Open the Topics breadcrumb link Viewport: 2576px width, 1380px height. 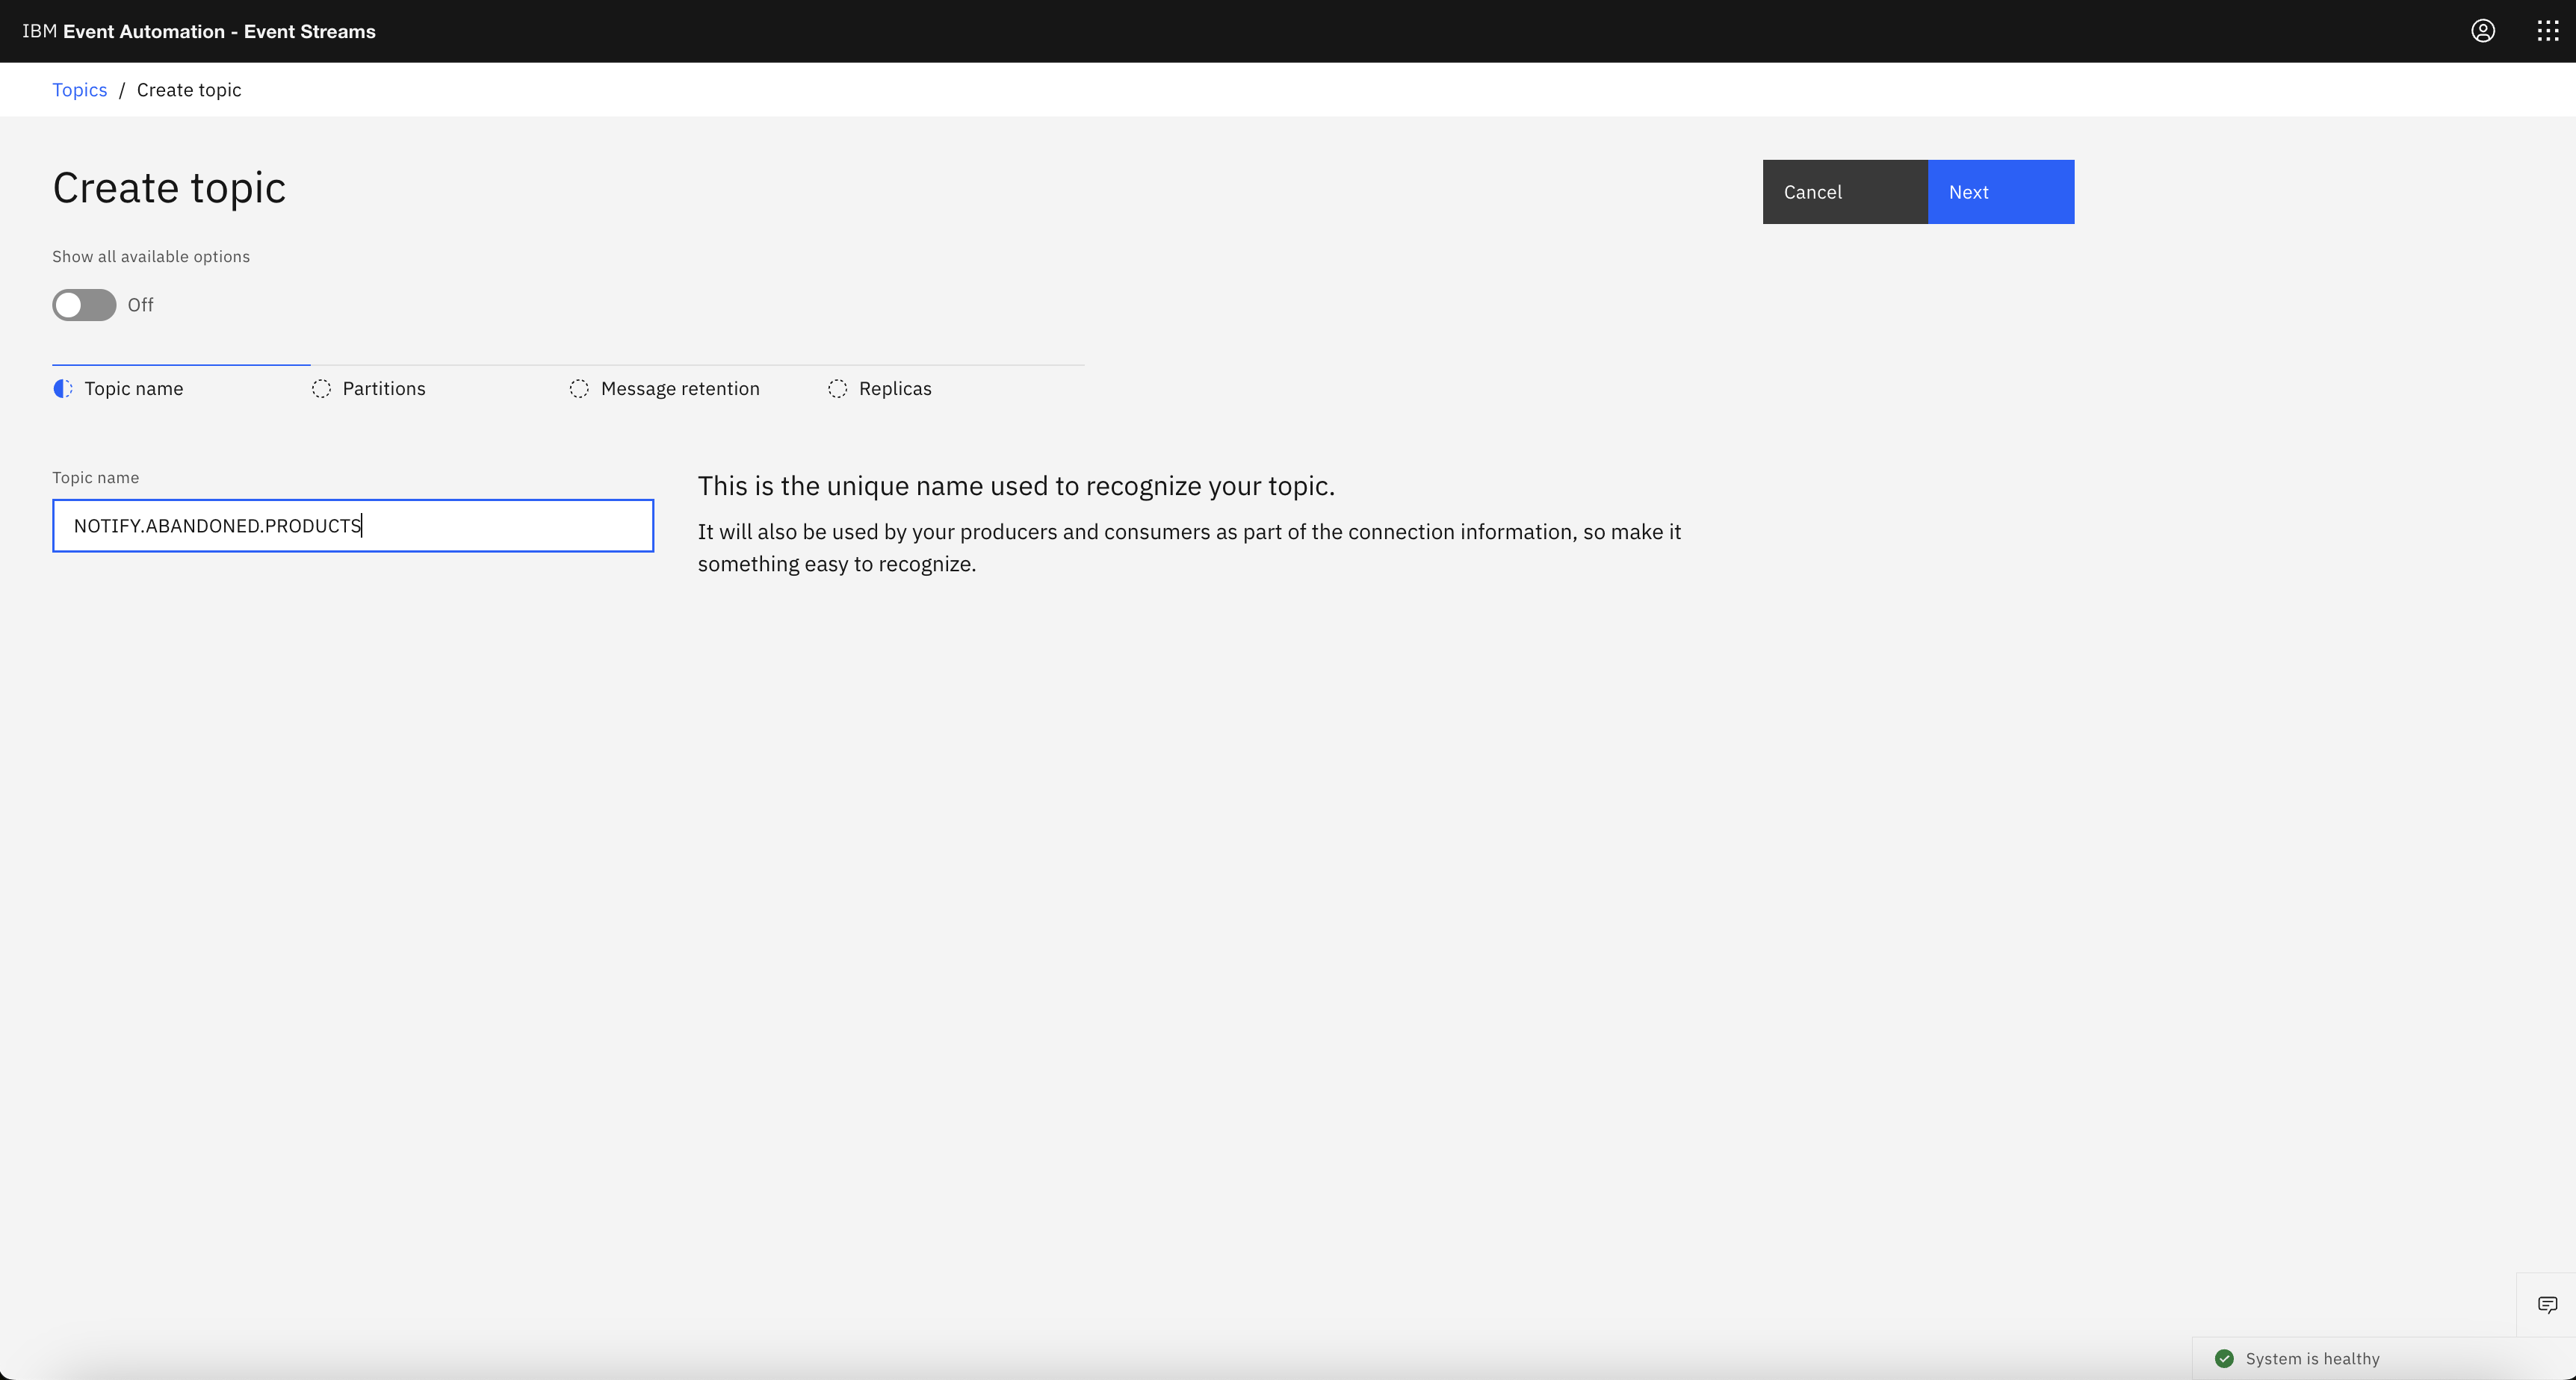point(80,90)
